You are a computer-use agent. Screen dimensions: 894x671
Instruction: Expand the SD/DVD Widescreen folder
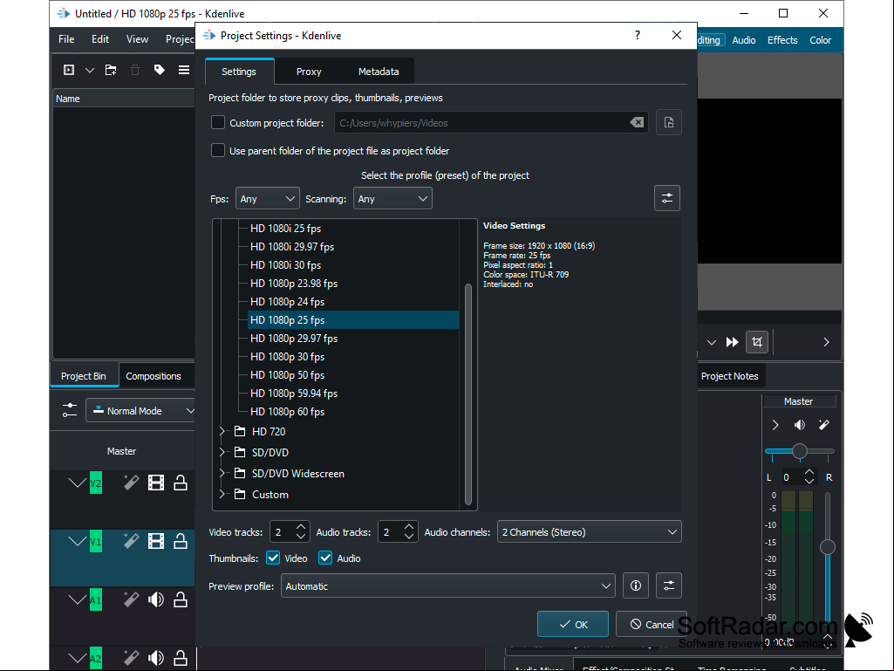click(222, 473)
